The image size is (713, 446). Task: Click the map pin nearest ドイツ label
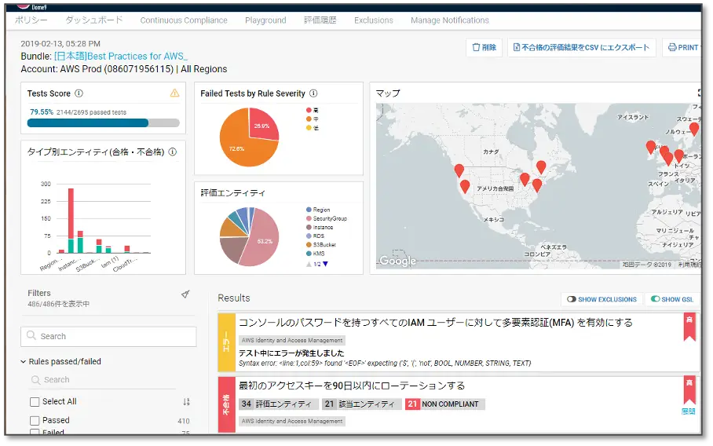pyautogui.click(x=678, y=155)
